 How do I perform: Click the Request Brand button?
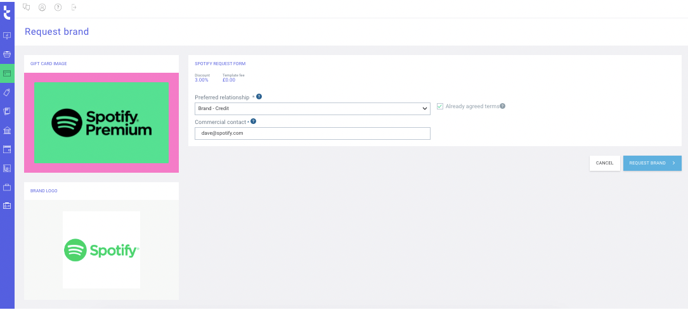click(652, 163)
